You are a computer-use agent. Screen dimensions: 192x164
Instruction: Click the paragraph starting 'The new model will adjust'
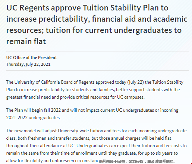click(97, 146)
